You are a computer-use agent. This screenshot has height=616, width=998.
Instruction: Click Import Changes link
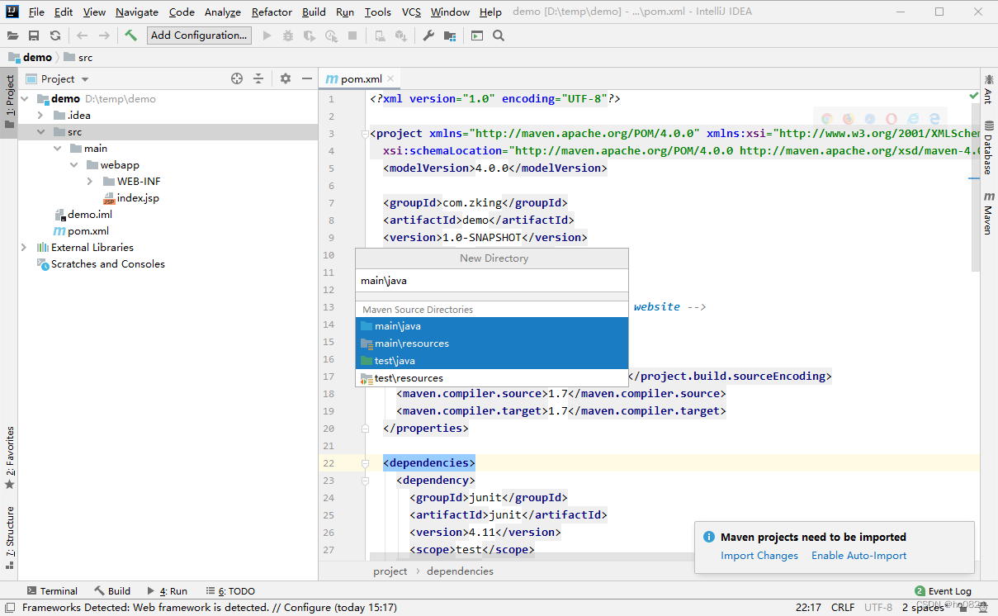[759, 556]
